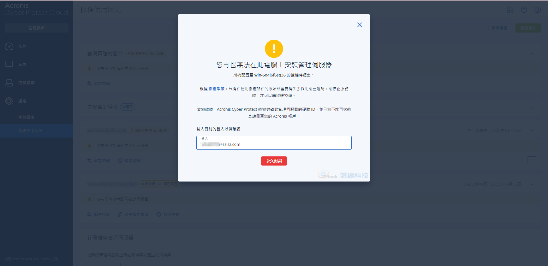548x266 pixels.
Task: Click the 輸入目前的登入以供確認 label
Action: pyautogui.click(x=218, y=129)
